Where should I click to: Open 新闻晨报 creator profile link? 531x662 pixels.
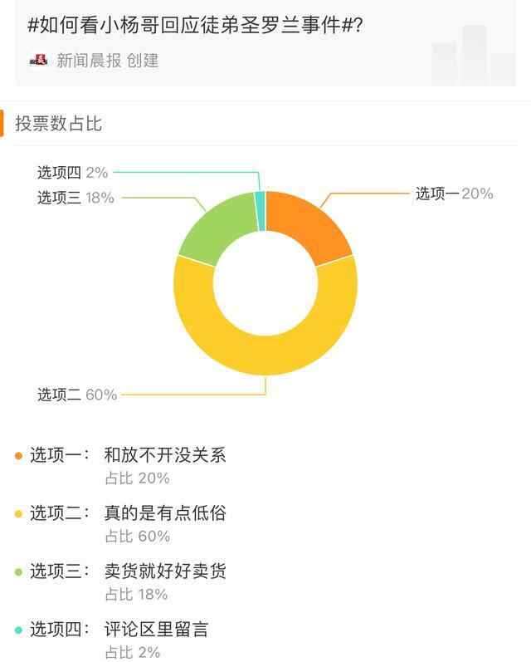point(107,61)
